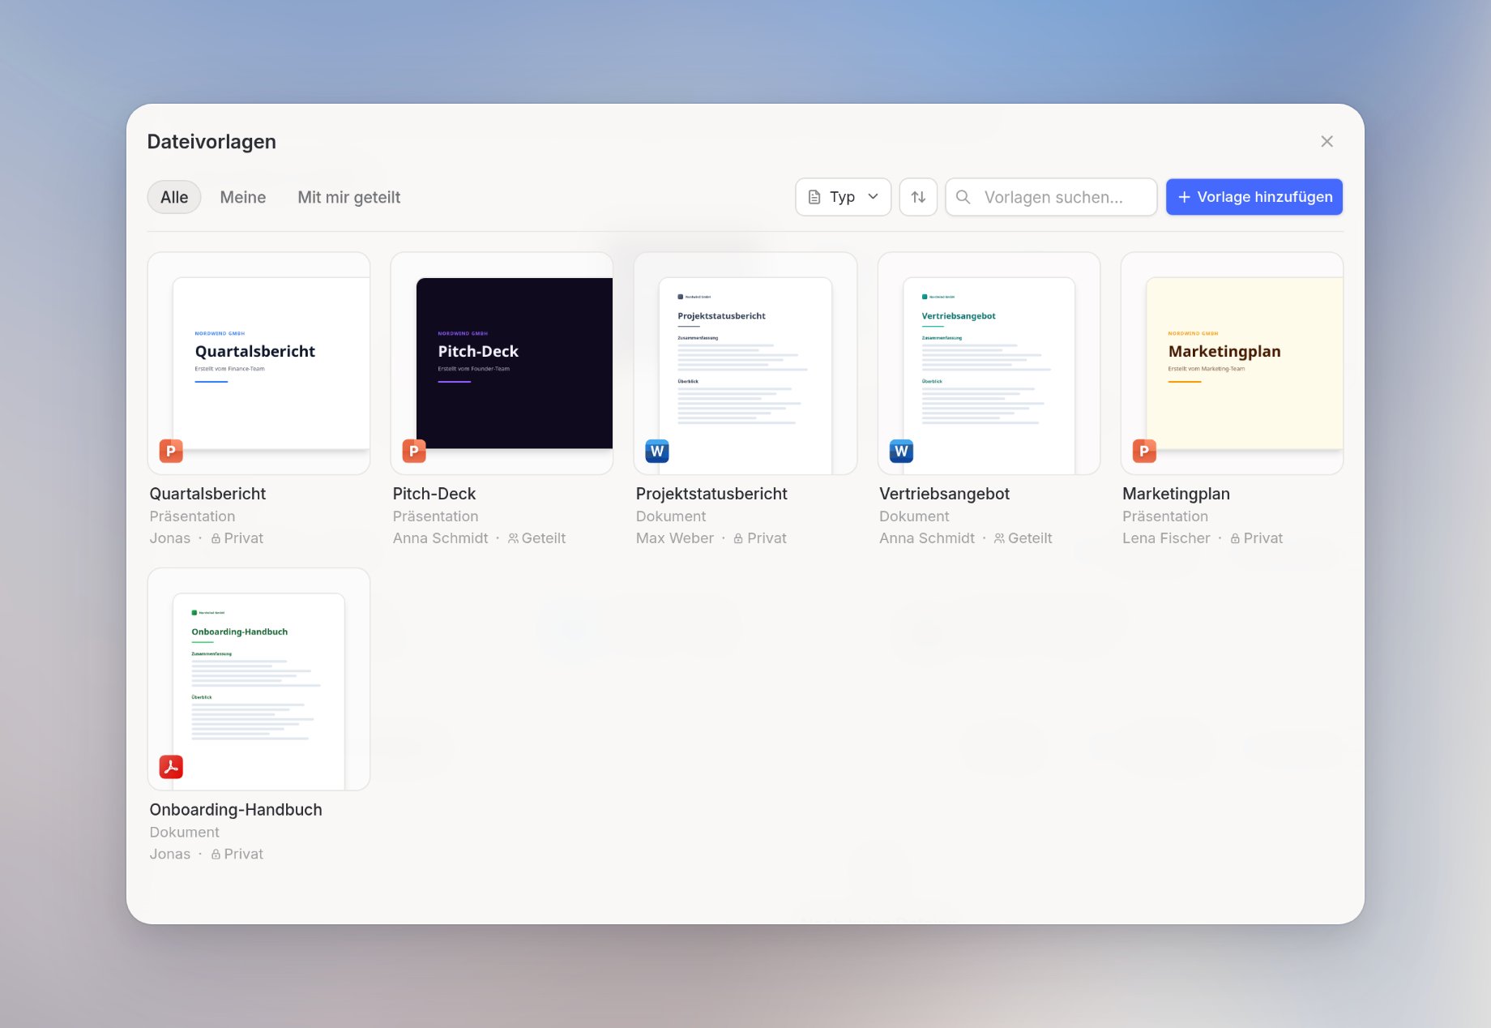Click the Word icon on Projektstatusbericht card
The height and width of the screenshot is (1028, 1491).
[657, 451]
